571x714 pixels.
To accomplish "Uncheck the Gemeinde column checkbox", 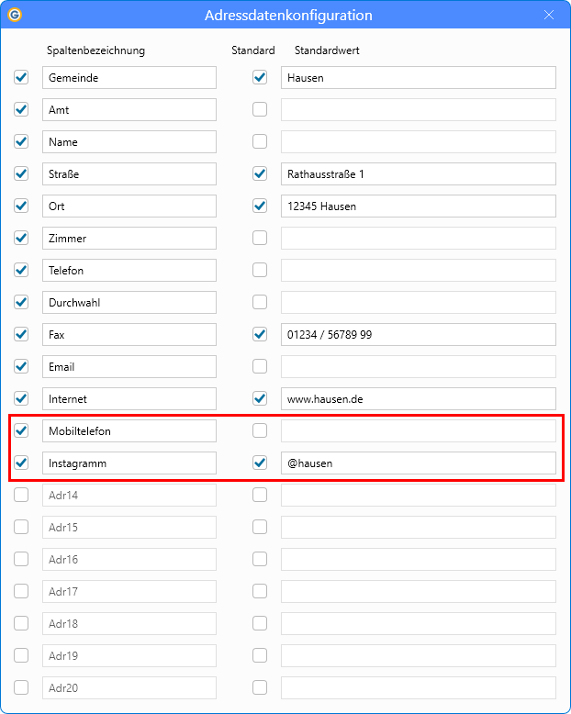I will click(21, 78).
